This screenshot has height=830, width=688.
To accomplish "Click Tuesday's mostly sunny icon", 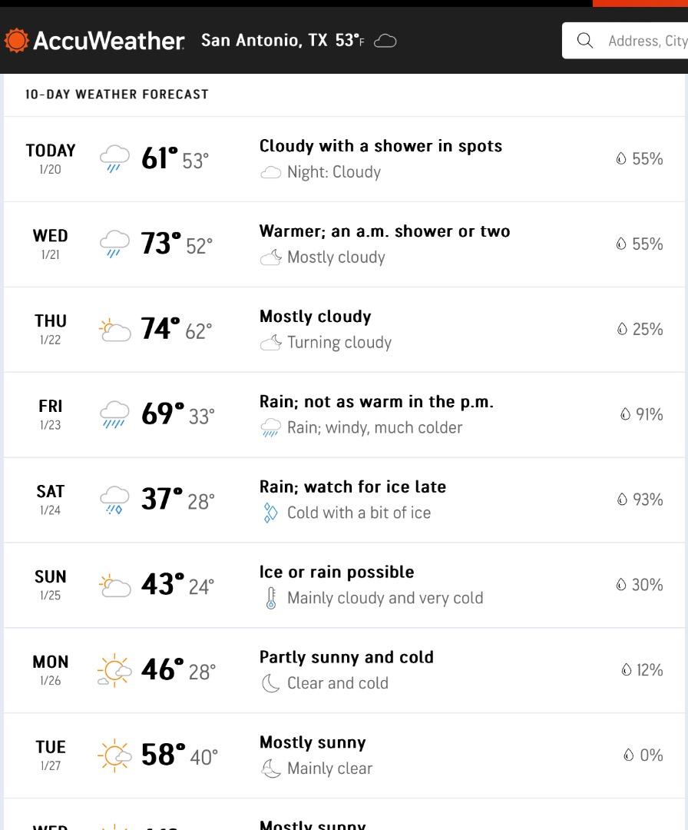I will click(x=114, y=755).
